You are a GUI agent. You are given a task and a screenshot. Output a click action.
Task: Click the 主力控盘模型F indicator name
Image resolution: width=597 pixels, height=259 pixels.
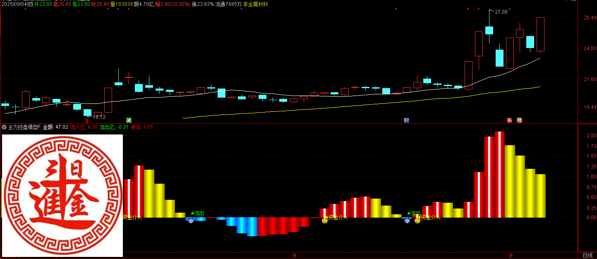(25, 127)
